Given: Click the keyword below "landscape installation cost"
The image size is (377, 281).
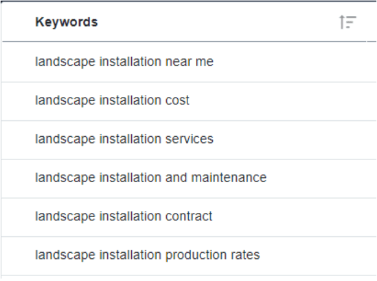Looking at the screenshot, I should coord(124,139).
